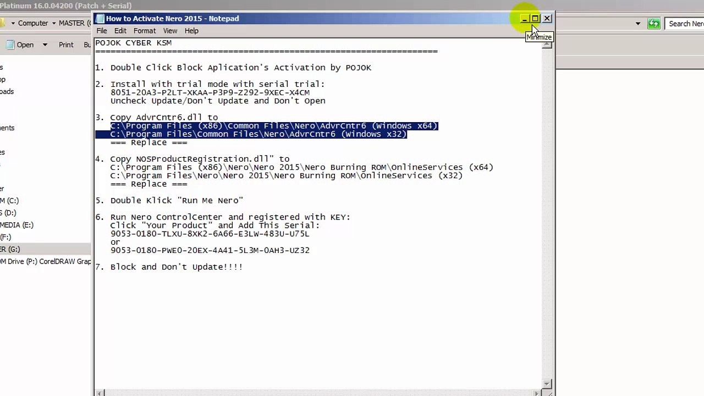Select the MEDIA (E:) drive in Explorer's tree
The image size is (704, 396).
click(16, 225)
